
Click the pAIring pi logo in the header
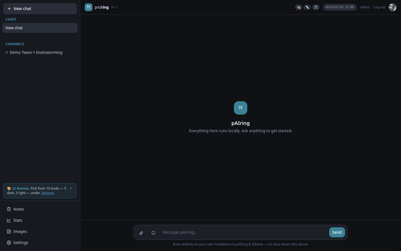click(x=89, y=7)
